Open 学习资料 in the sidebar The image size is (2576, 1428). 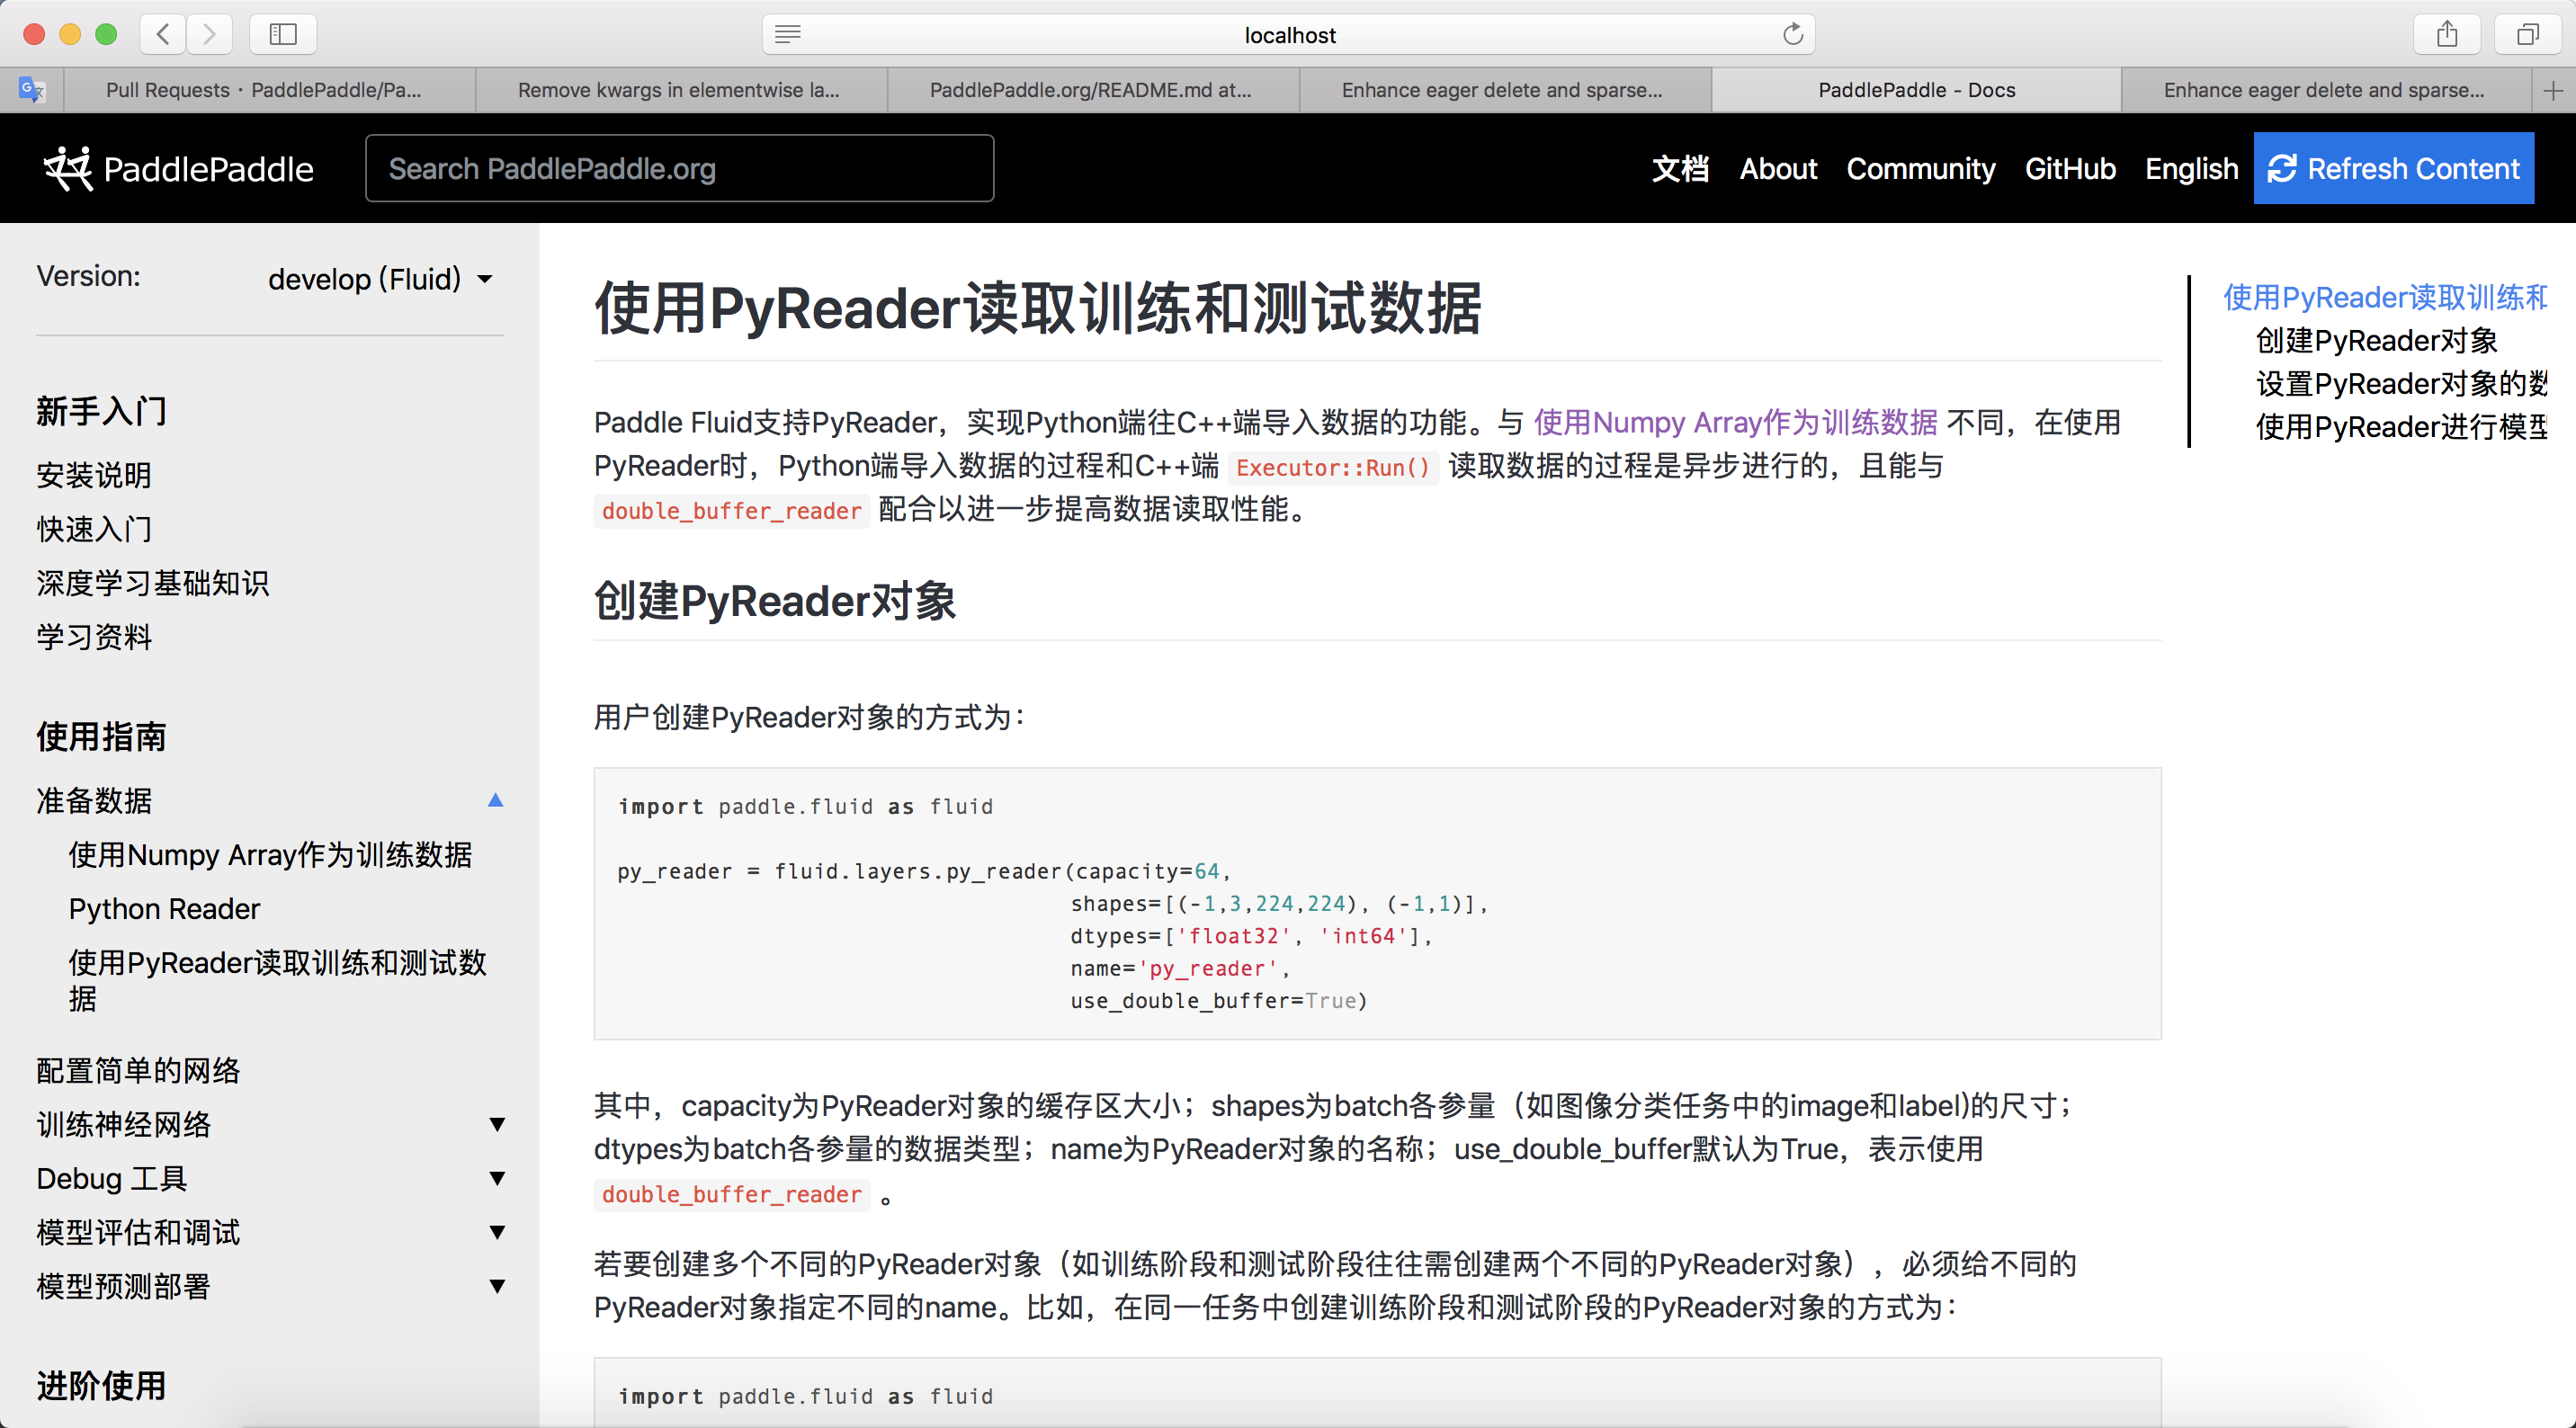pos(94,637)
